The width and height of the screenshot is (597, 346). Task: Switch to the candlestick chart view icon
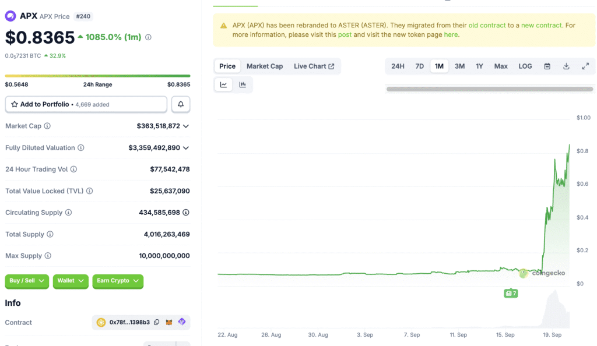[243, 84]
